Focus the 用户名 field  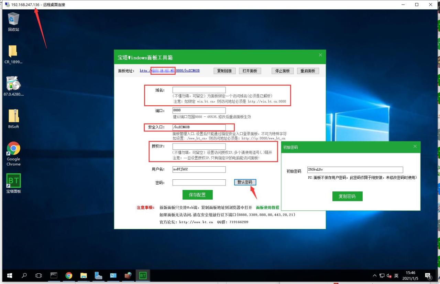click(199, 169)
